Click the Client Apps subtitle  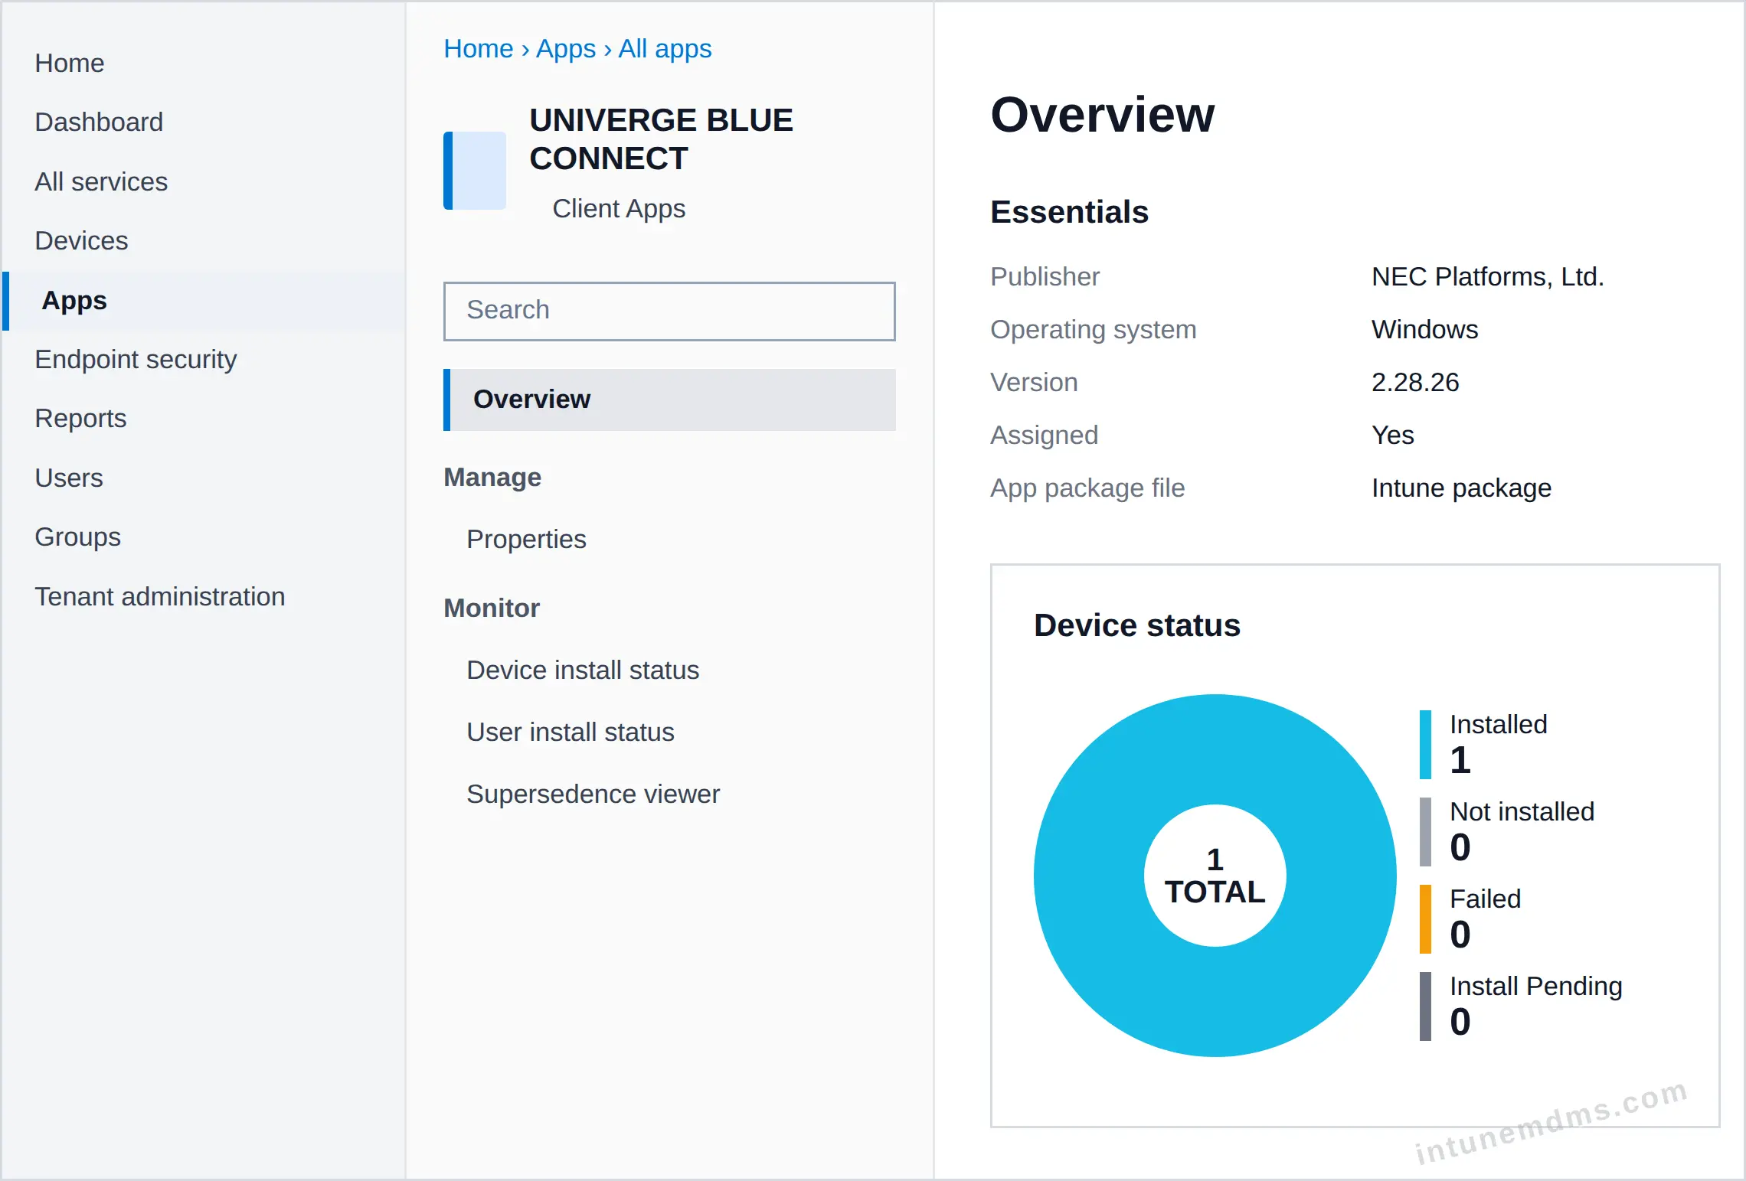click(x=619, y=209)
